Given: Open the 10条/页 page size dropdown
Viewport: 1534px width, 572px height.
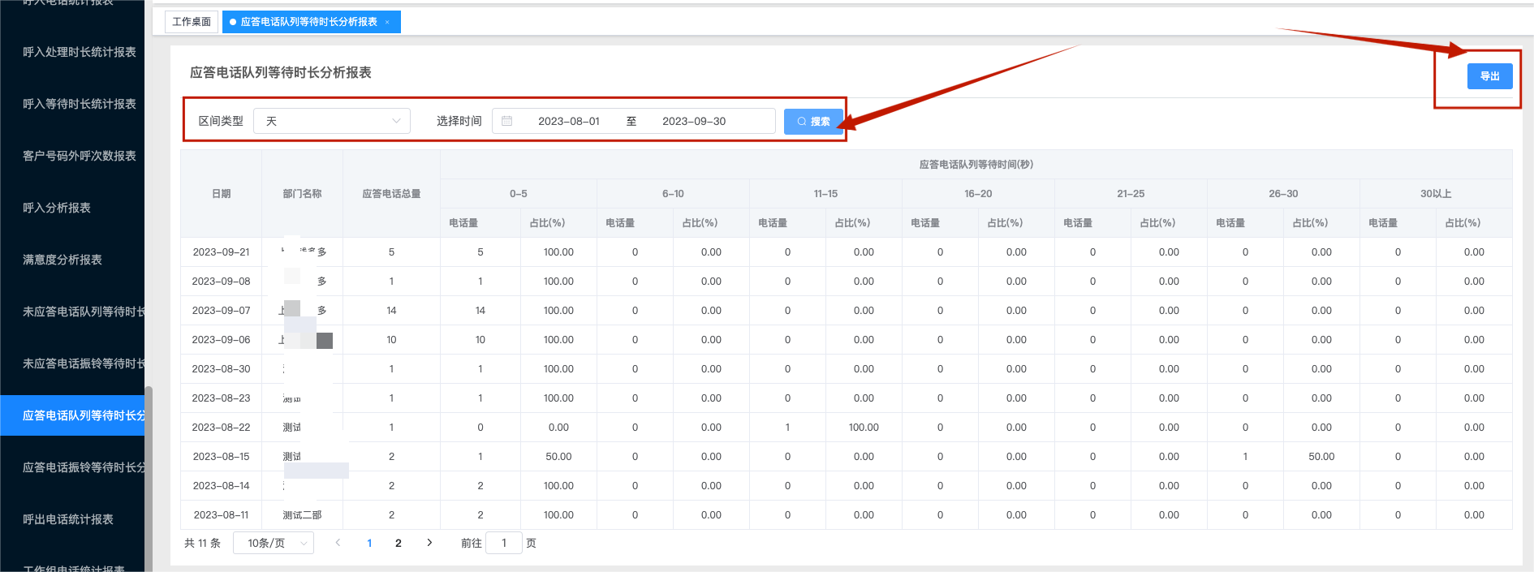Looking at the screenshot, I should [x=274, y=543].
